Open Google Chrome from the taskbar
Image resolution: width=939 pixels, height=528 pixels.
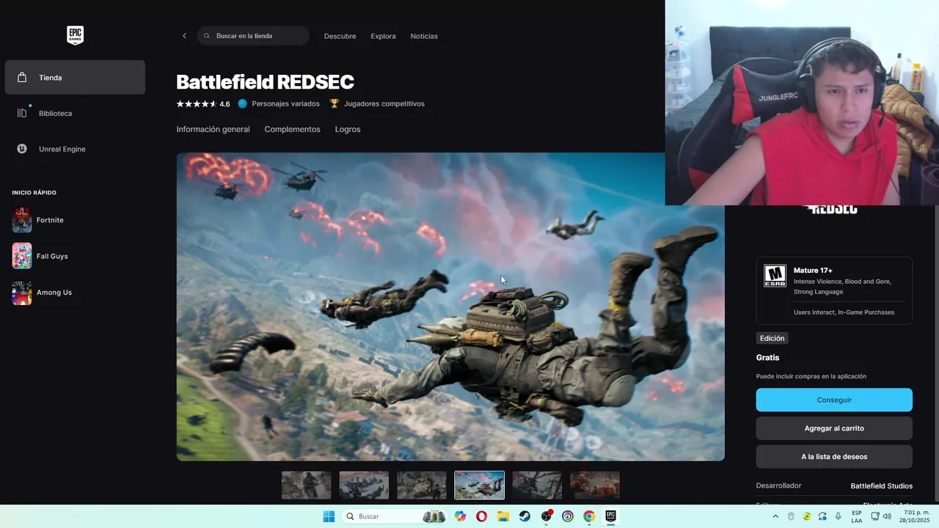(589, 516)
